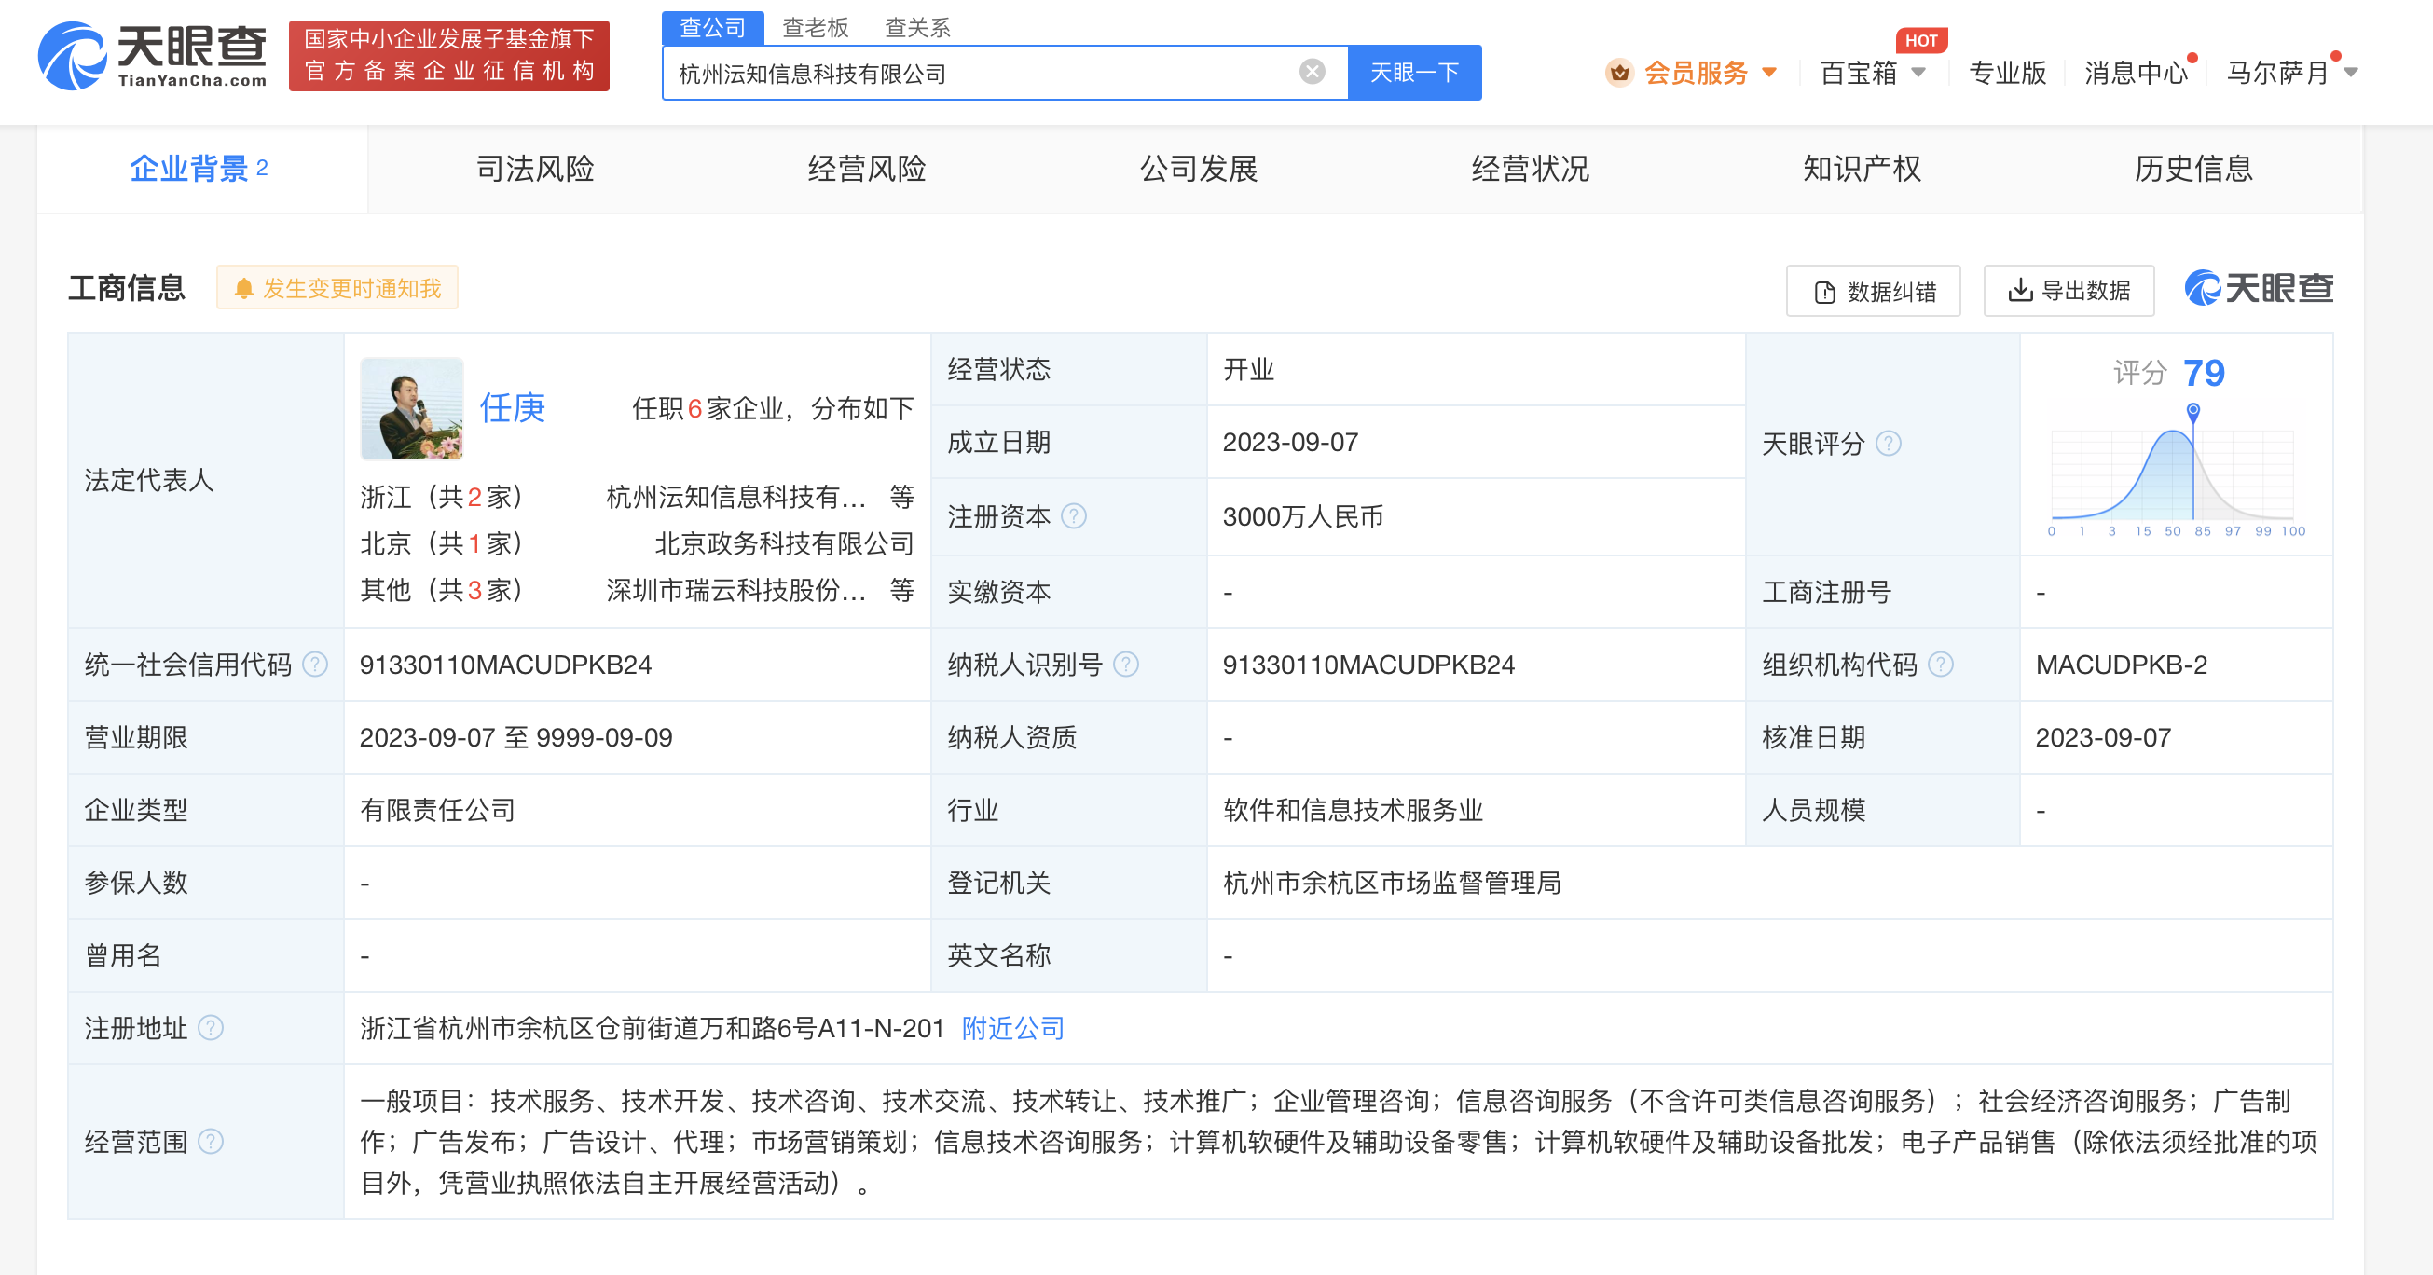The image size is (2433, 1275).
Task: Open the 历史信息 tab
Action: [x=2193, y=169]
